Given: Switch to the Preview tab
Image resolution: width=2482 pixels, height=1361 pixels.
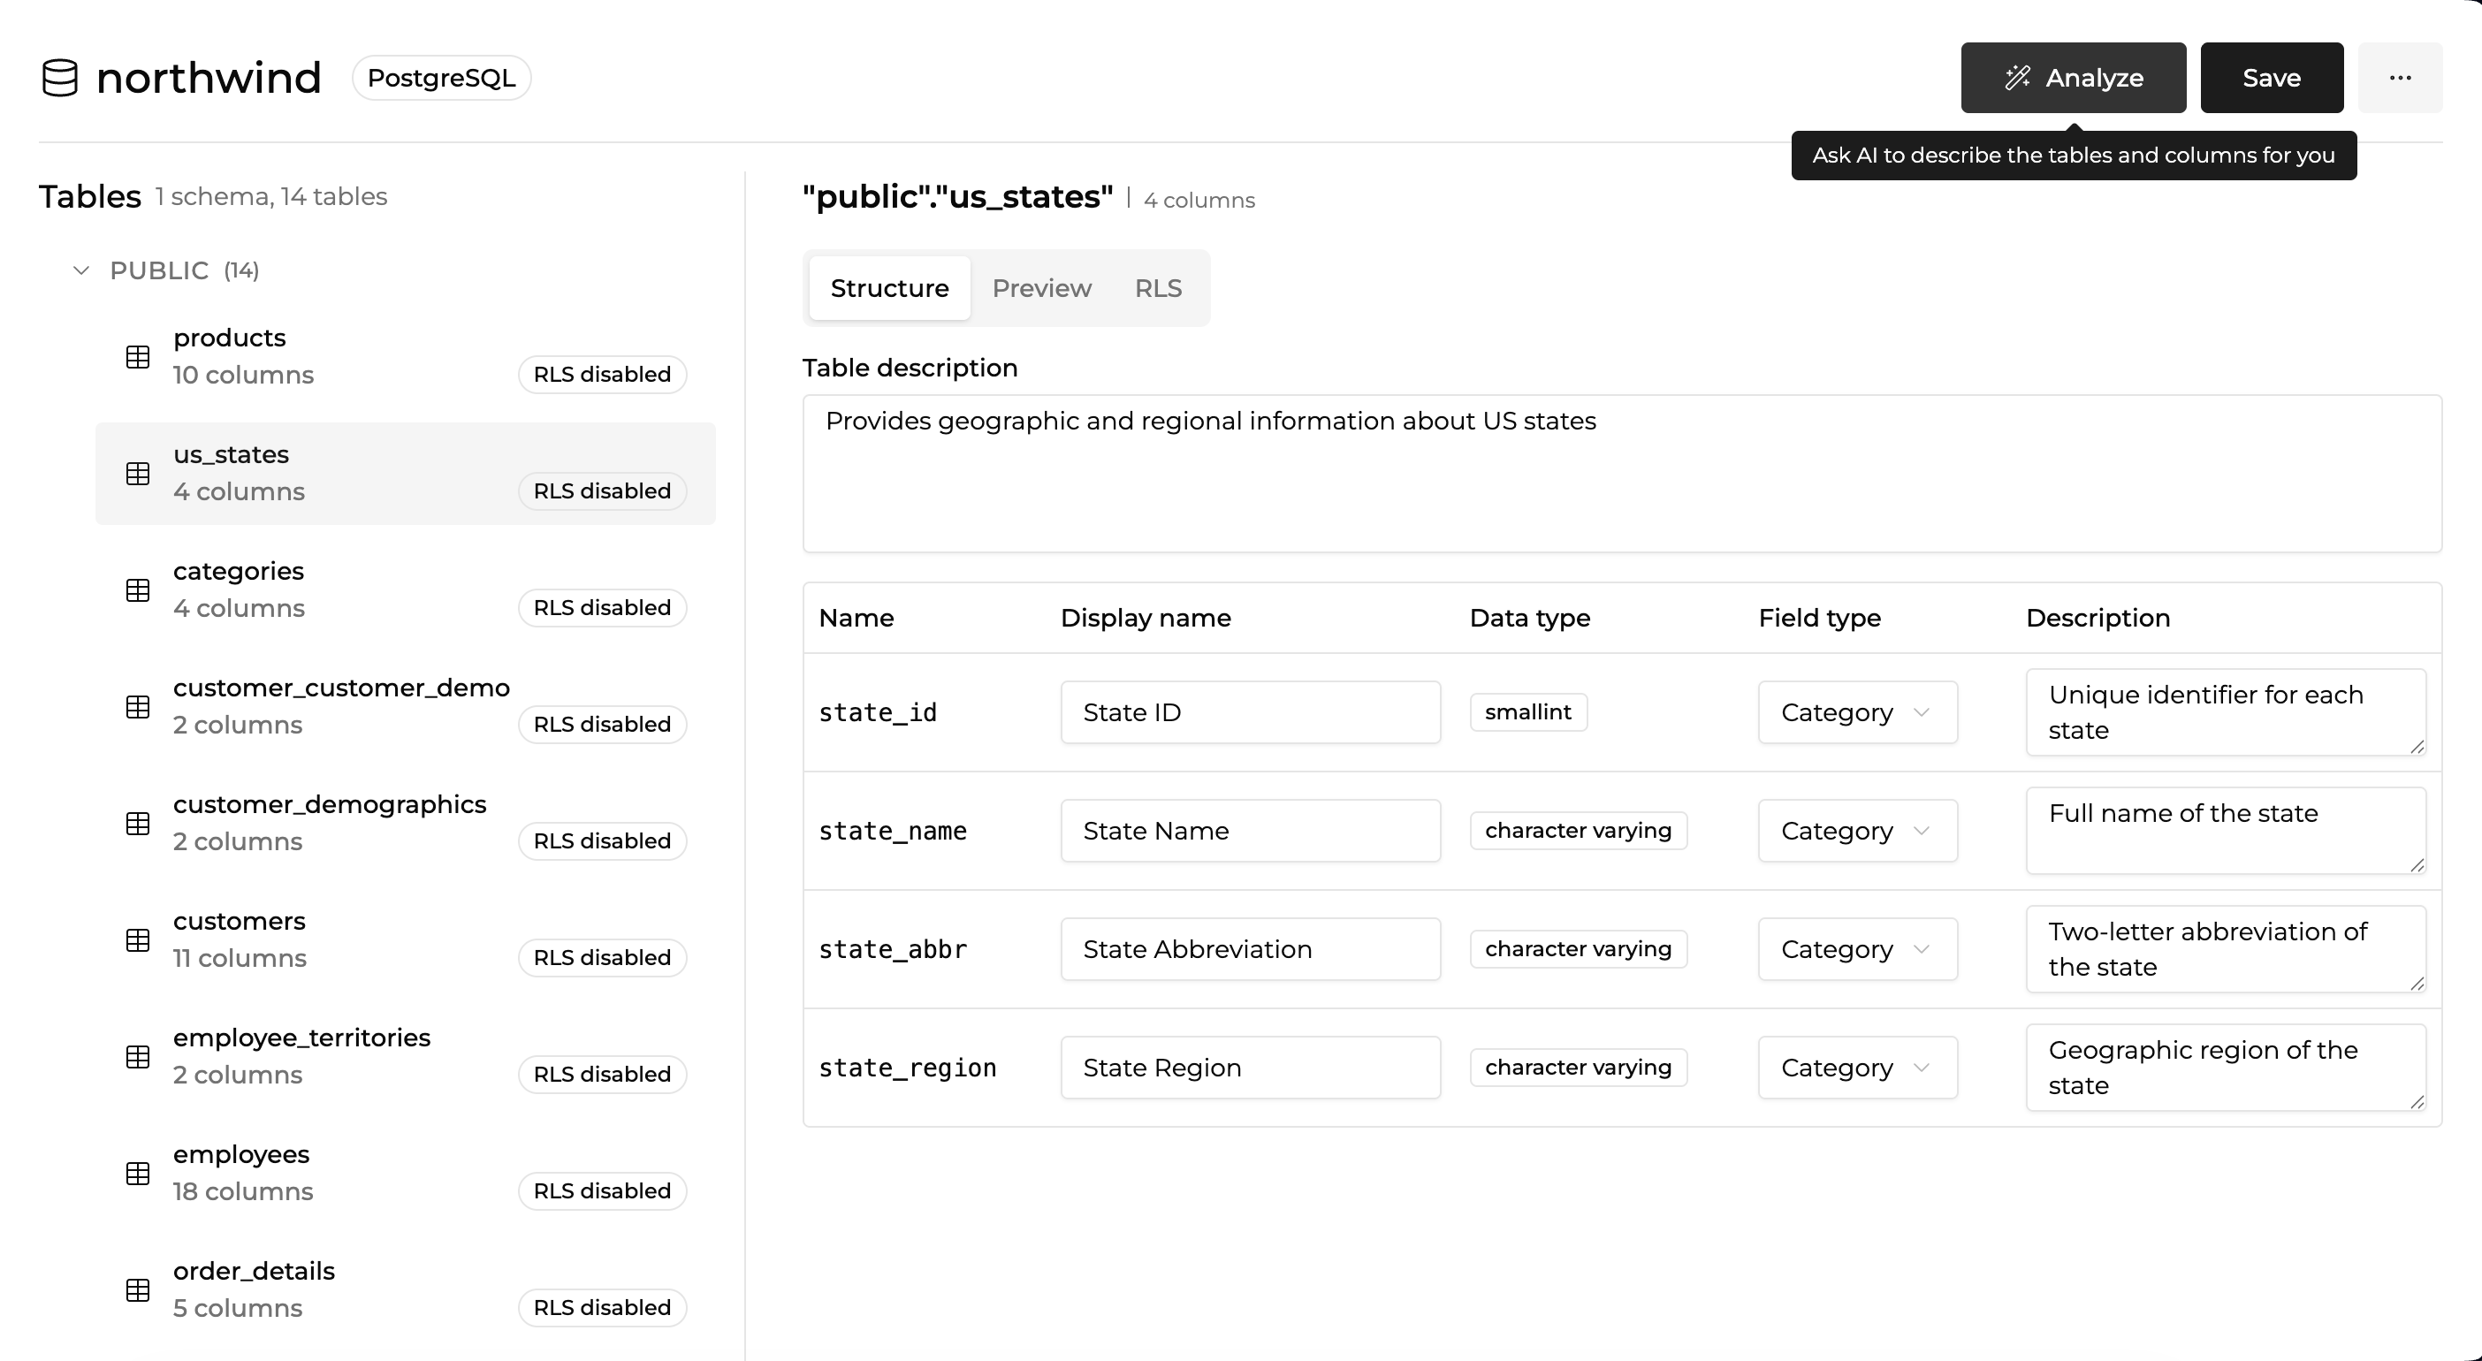Looking at the screenshot, I should coord(1041,288).
